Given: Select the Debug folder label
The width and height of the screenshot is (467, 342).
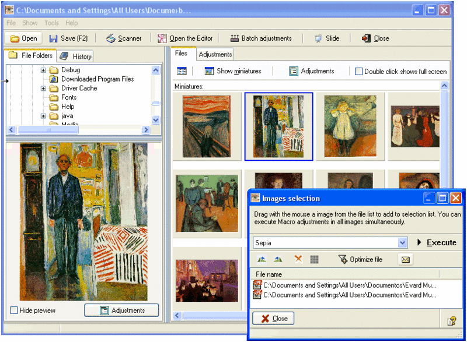Looking at the screenshot, I should click(71, 70).
